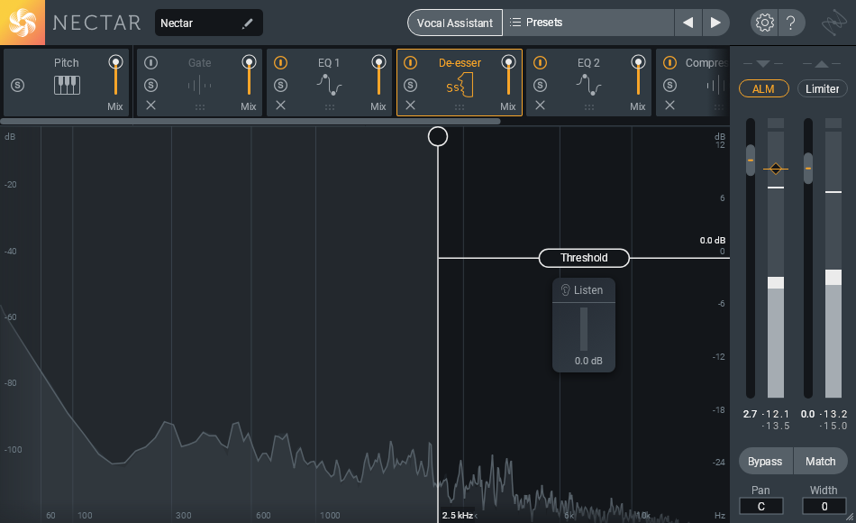Solo the EQ 2 module
Viewport: 856px width, 523px height.
(x=540, y=86)
